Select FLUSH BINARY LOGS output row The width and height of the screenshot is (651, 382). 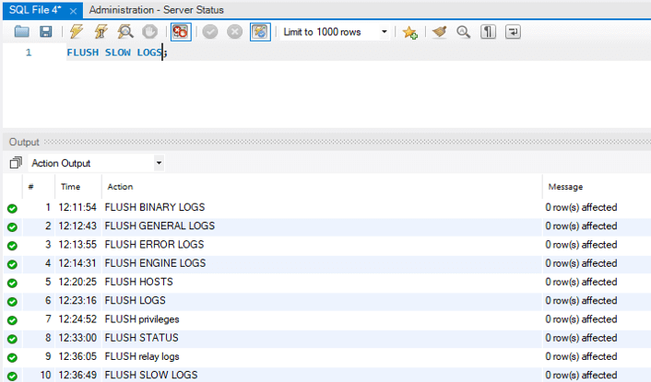pyautogui.click(x=327, y=208)
